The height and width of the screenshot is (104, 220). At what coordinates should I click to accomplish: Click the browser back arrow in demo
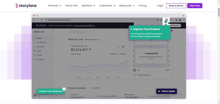pos(34,20)
